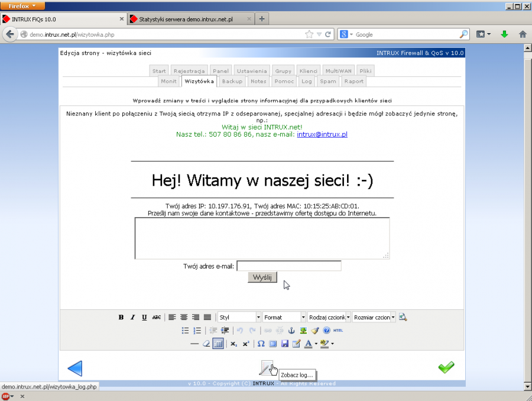Viewport: 532px width, 401px height.
Task: Open the Rejestracja tab
Action: [189, 71]
